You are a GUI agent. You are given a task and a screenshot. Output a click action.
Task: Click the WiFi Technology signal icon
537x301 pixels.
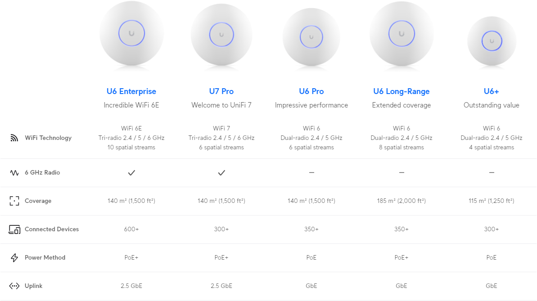[x=14, y=138]
